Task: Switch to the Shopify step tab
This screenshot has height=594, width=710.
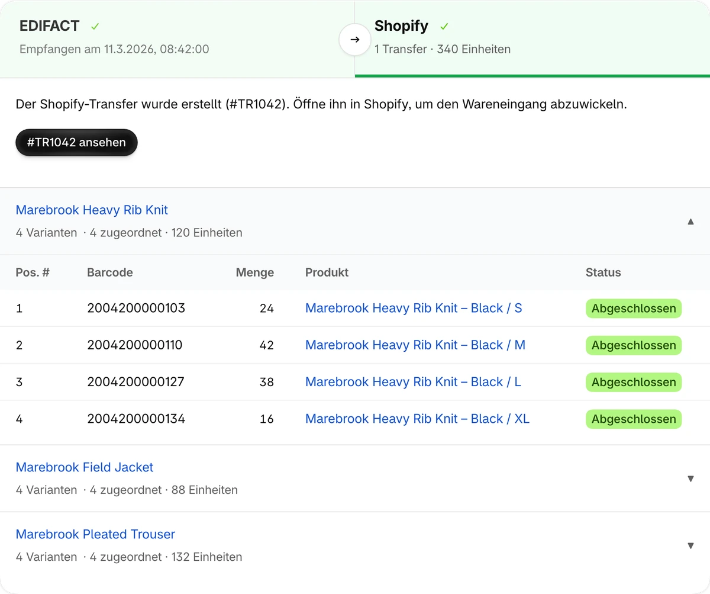Action: [532, 38]
